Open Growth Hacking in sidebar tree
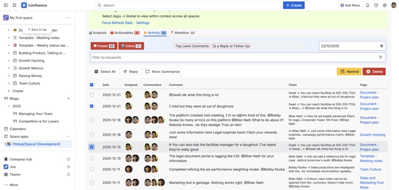 pyautogui.click(x=31, y=61)
